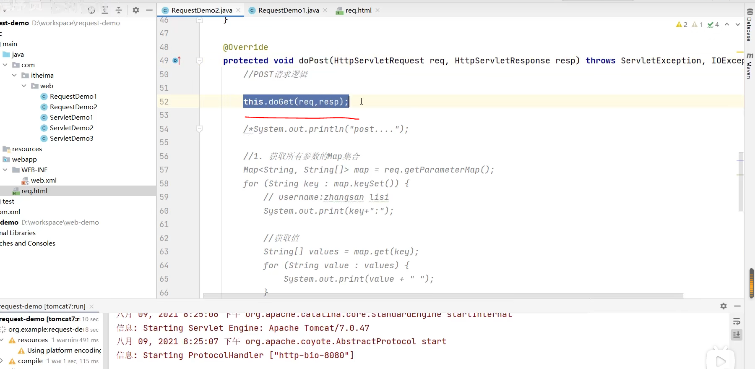Click the play button overlay

click(x=721, y=361)
